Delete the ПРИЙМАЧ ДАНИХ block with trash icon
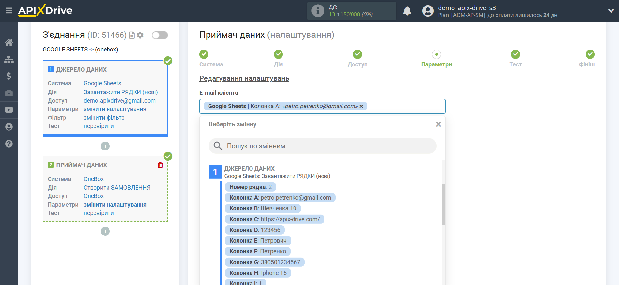Image resolution: width=619 pixels, height=285 pixels. [x=160, y=165]
